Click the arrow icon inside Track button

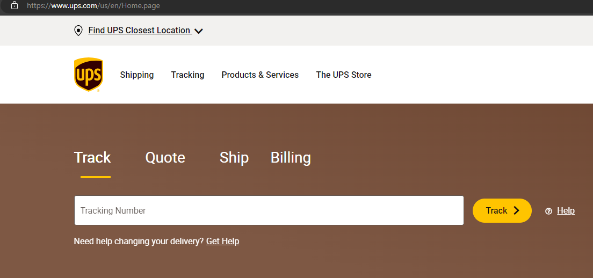coord(517,210)
